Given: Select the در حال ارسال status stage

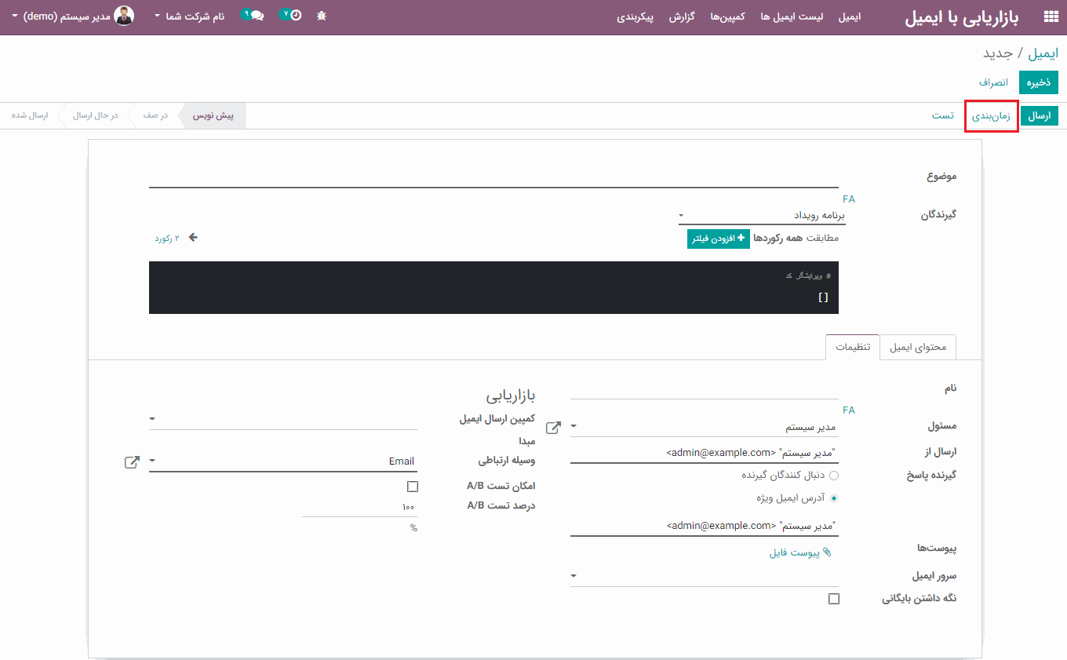Looking at the screenshot, I should (x=95, y=115).
